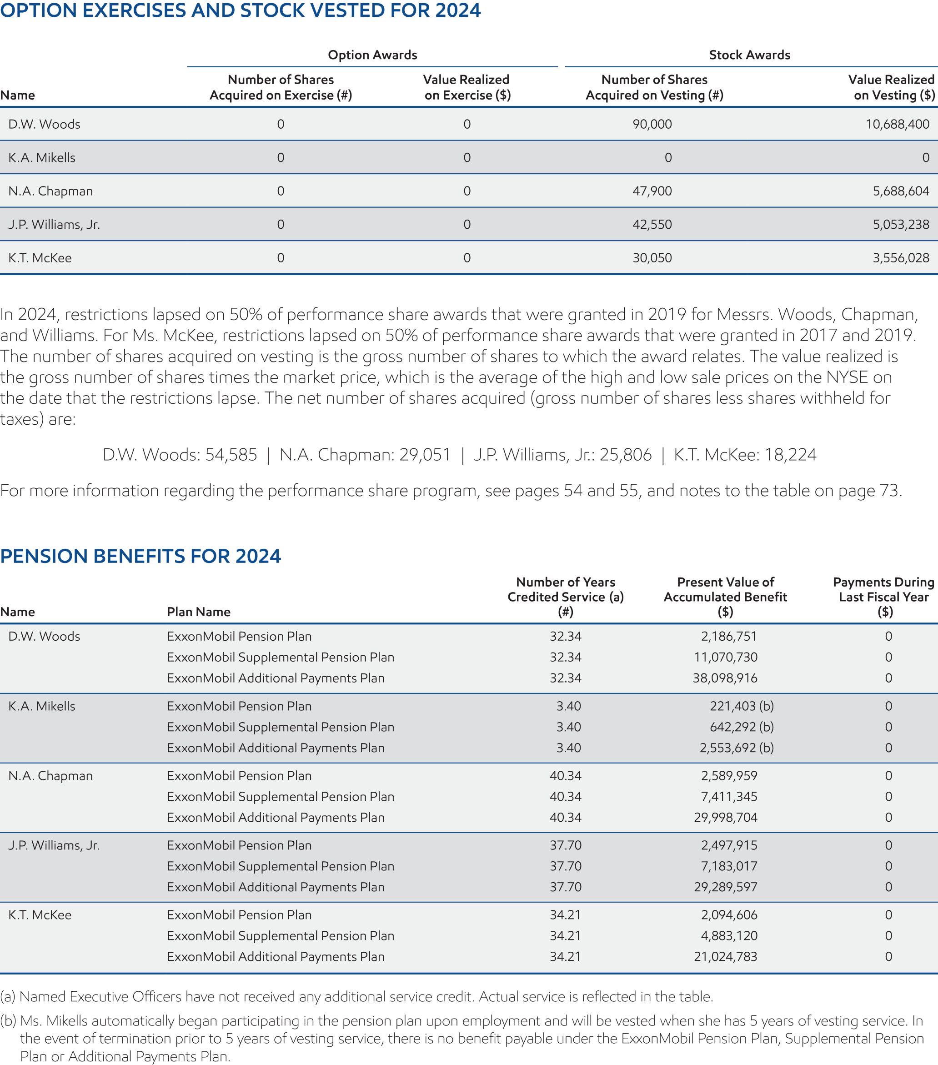Screen dimensions: 938x1065
Task: Click the sentence referencing pages 54 and 55
Action: click(451, 491)
